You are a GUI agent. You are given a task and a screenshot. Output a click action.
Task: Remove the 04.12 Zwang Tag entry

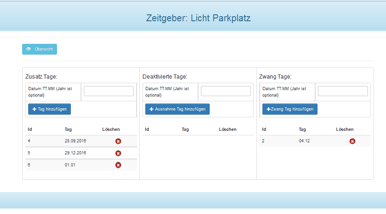coord(352,141)
